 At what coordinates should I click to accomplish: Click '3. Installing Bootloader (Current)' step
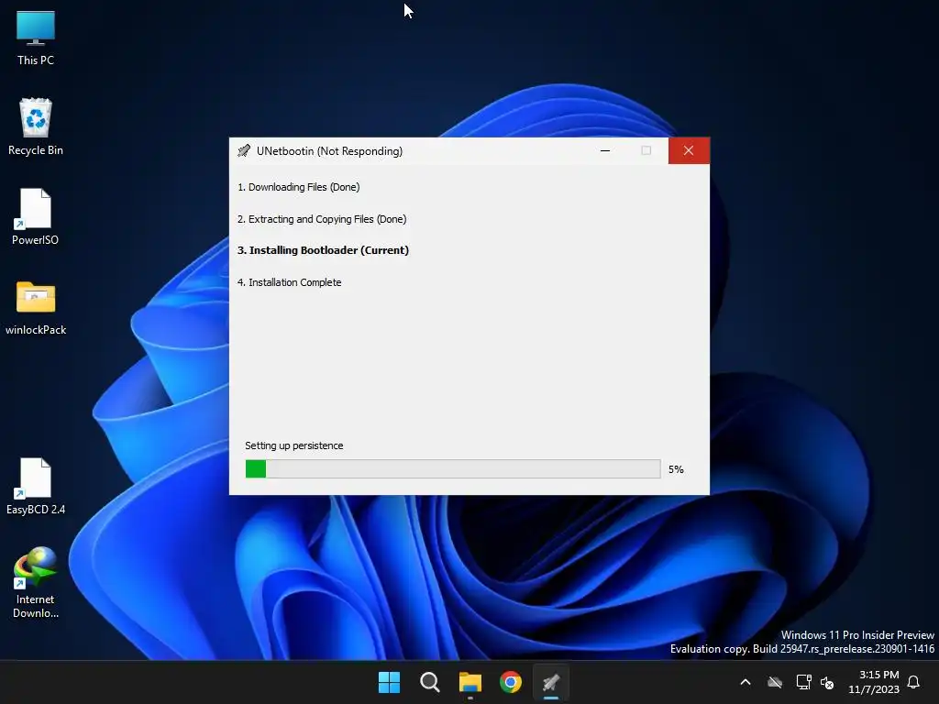[323, 250]
